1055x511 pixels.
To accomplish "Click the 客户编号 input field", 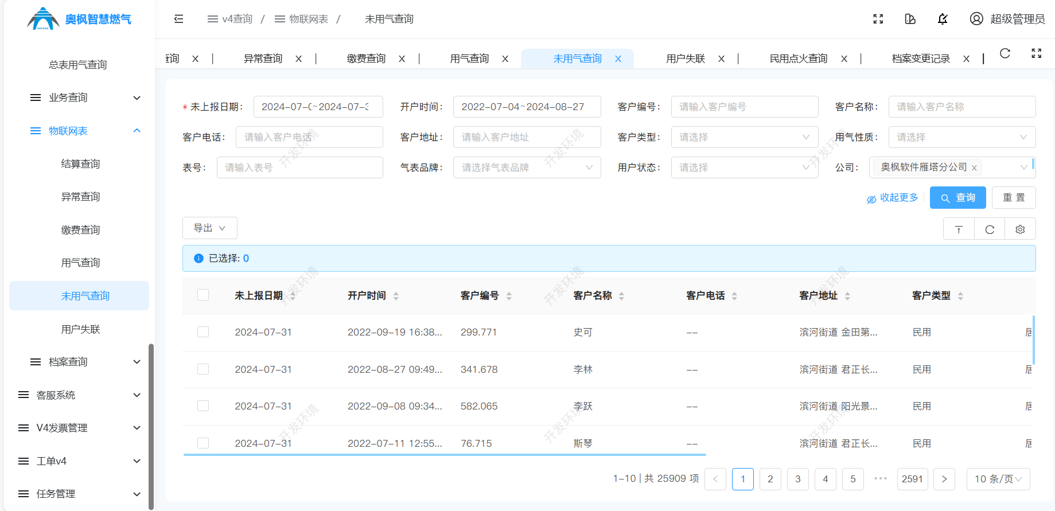I will point(745,107).
